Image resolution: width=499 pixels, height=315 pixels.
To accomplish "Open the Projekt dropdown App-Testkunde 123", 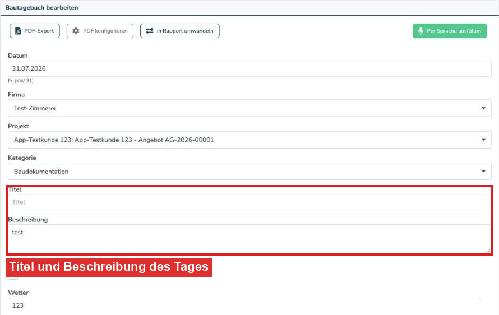I will click(x=249, y=140).
